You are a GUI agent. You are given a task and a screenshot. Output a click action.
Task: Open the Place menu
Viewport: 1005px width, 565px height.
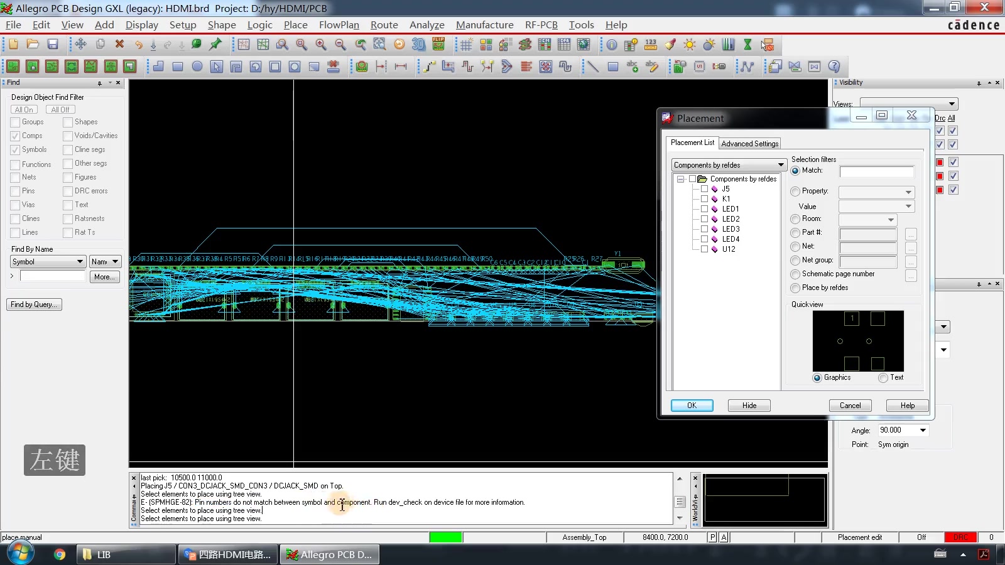(x=295, y=24)
